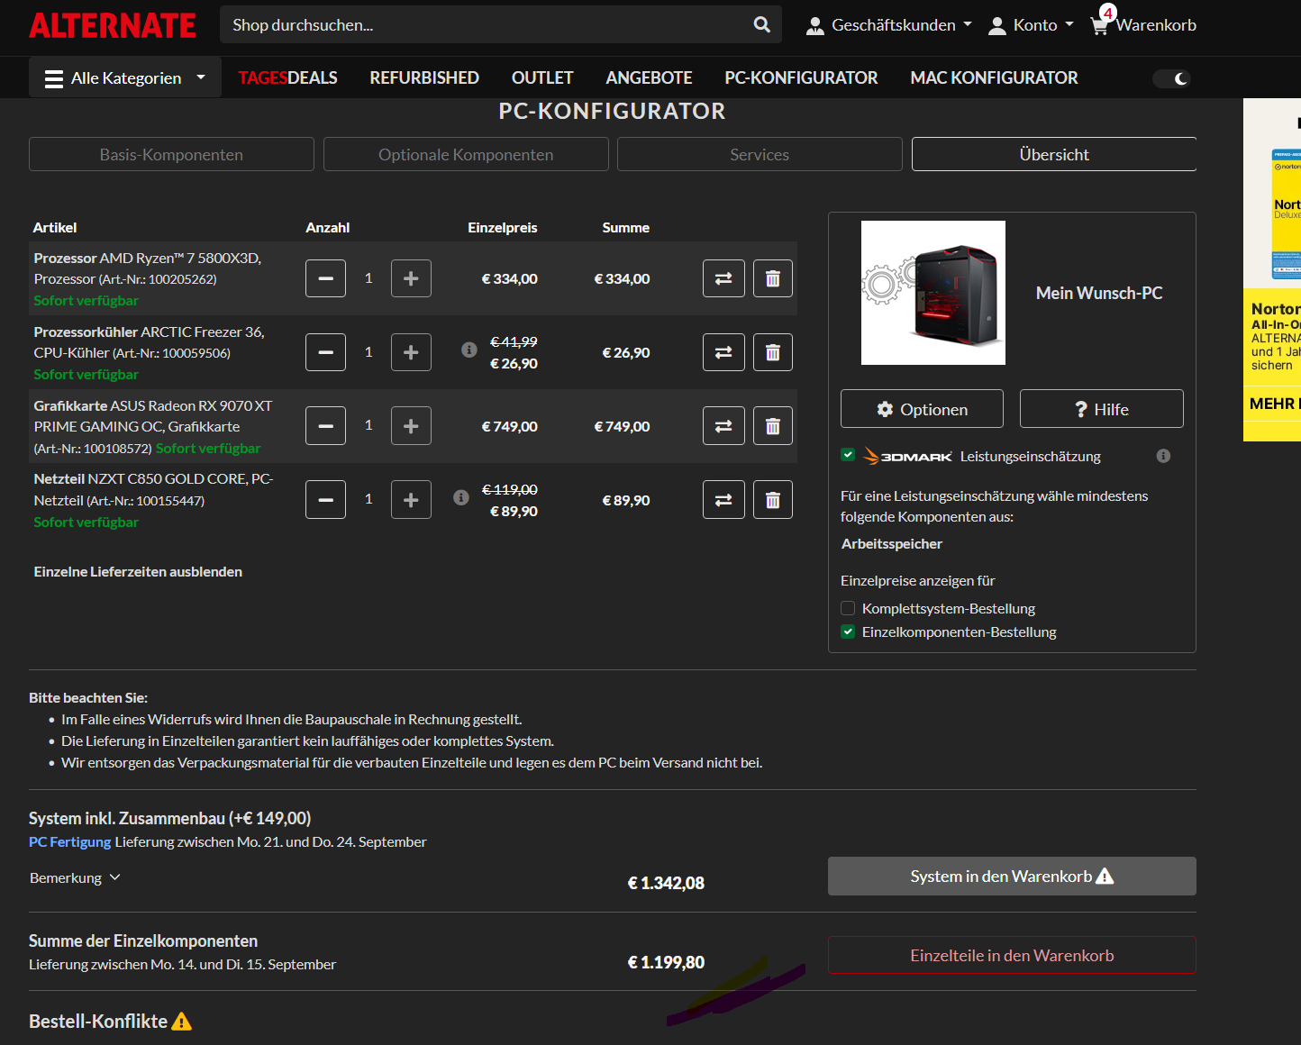Click the total price € 1.342,08
The image size is (1301, 1045).
pyautogui.click(x=666, y=883)
